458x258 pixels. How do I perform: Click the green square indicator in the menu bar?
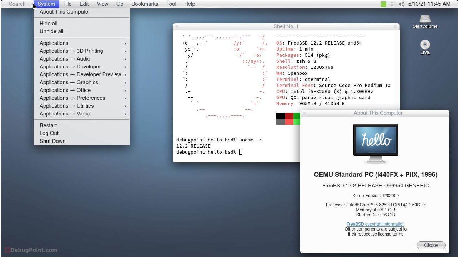[383, 4]
